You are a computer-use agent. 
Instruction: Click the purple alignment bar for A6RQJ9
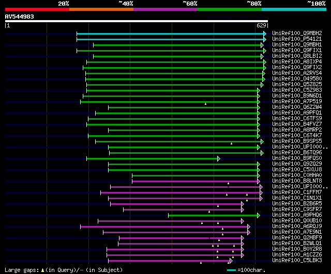164,227
